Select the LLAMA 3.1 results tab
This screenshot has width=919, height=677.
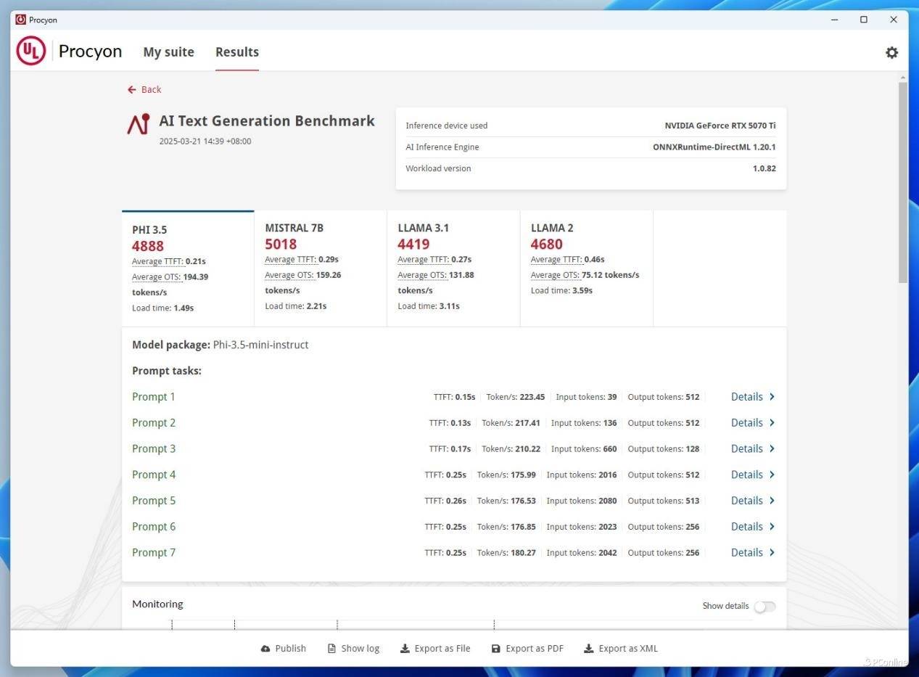[x=453, y=267]
